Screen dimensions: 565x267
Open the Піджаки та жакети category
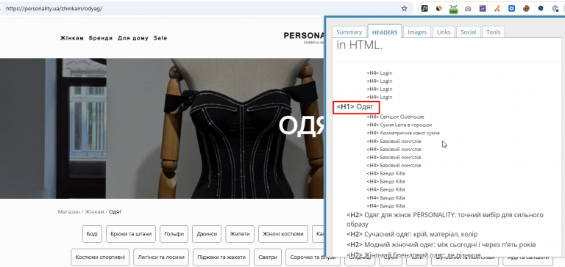[221, 257]
